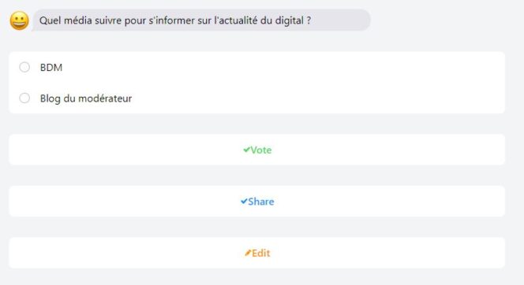Open the poll editor with Edit button
524x285 pixels.
tap(256, 253)
